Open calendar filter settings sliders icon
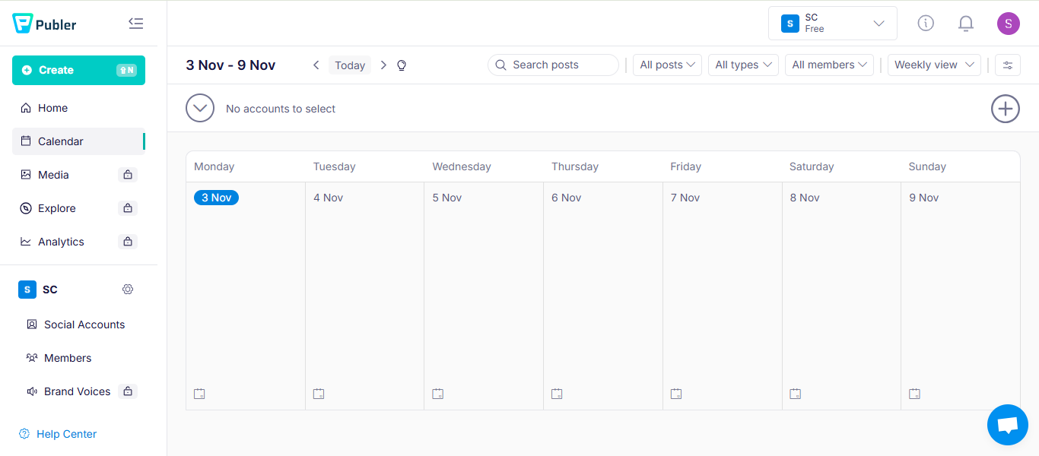The height and width of the screenshot is (456, 1039). point(1008,65)
